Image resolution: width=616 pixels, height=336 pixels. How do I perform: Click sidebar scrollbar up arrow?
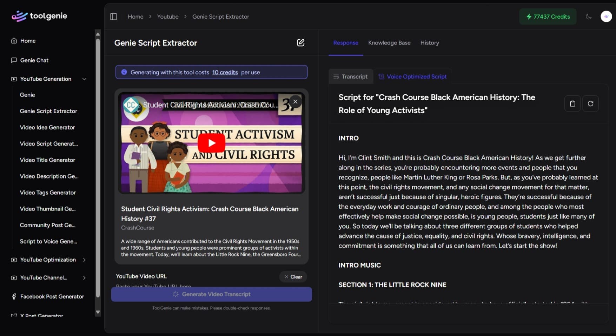click(98, 34)
